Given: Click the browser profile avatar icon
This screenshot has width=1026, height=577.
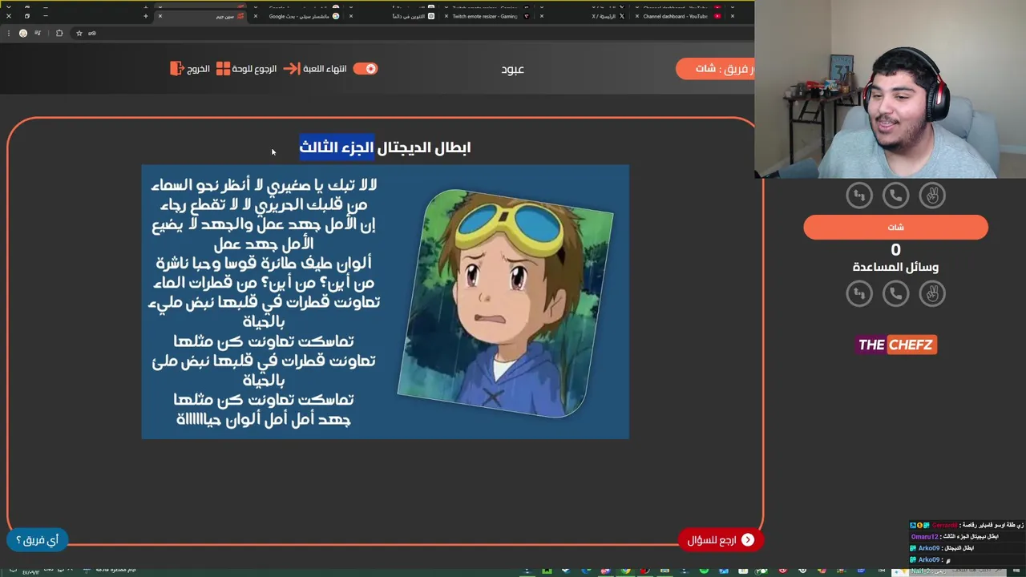Looking at the screenshot, I should 22,33.
